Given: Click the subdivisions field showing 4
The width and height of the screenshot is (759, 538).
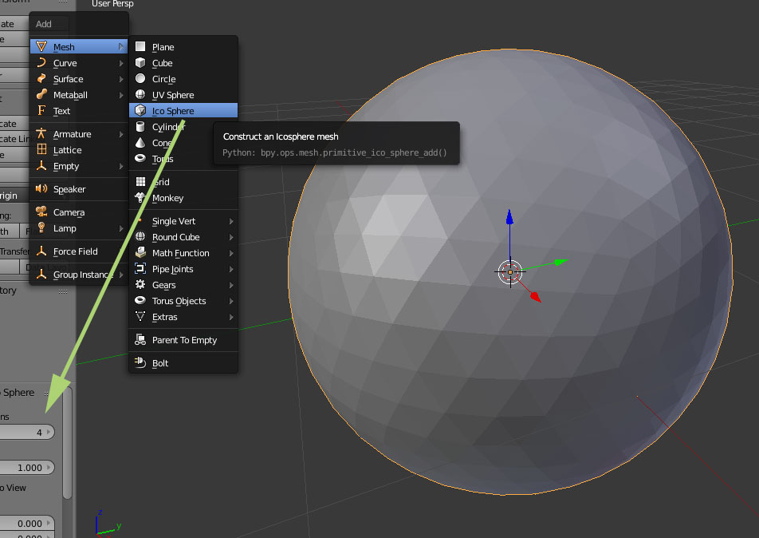Looking at the screenshot, I should click(x=26, y=433).
